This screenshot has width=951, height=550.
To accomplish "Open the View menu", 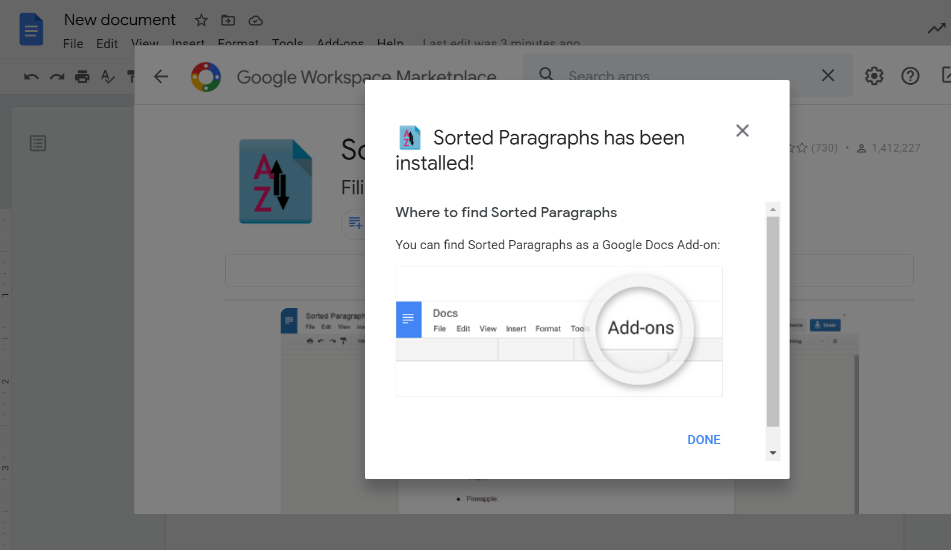I will point(145,44).
